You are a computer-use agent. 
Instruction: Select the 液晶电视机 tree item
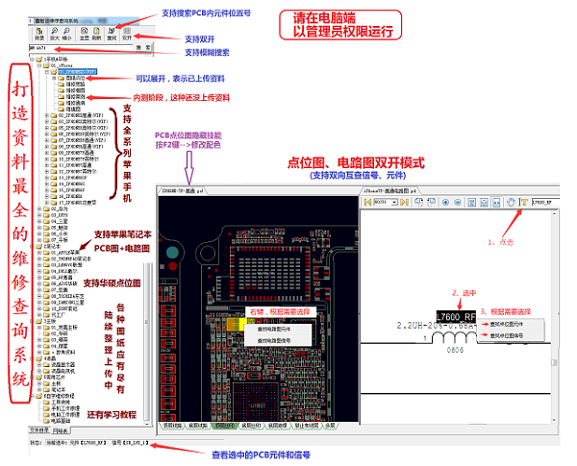[x=63, y=371]
